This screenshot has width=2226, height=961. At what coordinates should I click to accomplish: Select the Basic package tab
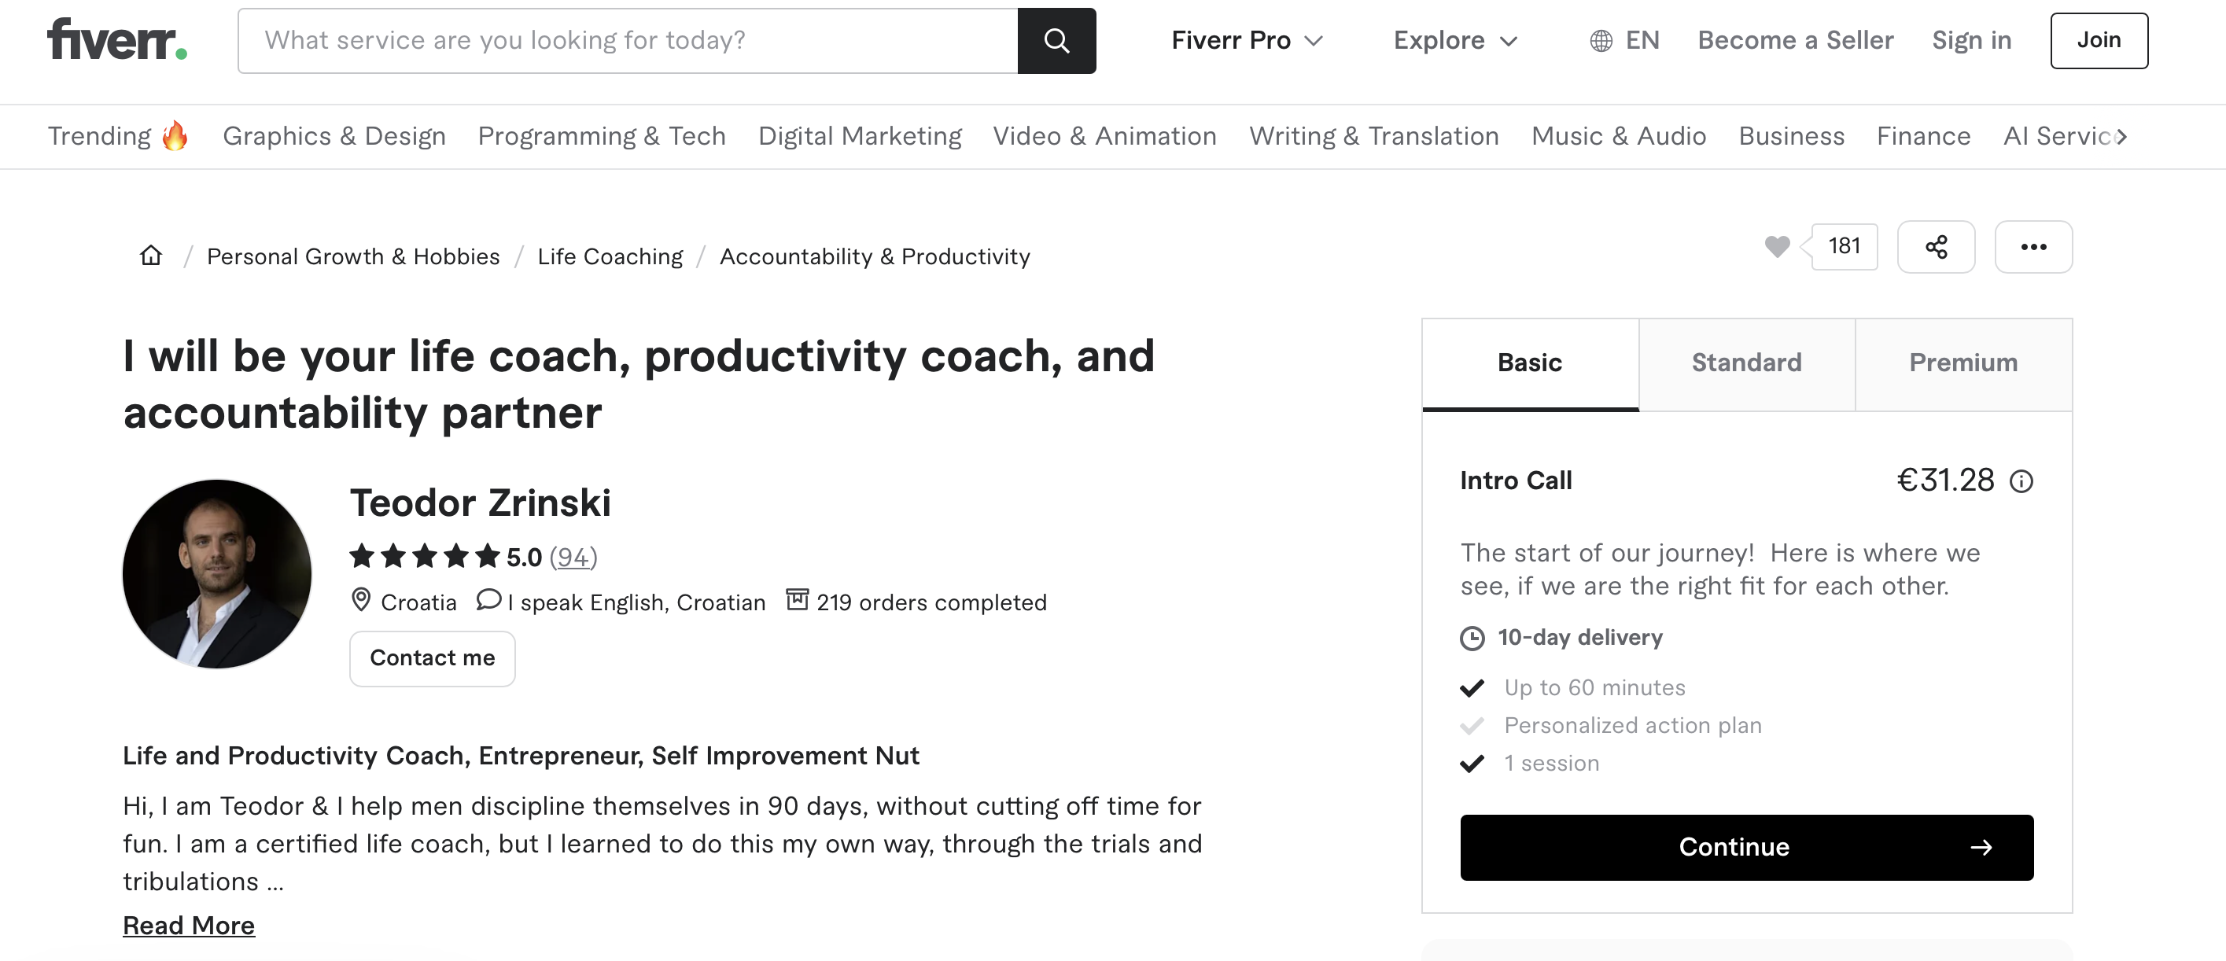pyautogui.click(x=1530, y=364)
